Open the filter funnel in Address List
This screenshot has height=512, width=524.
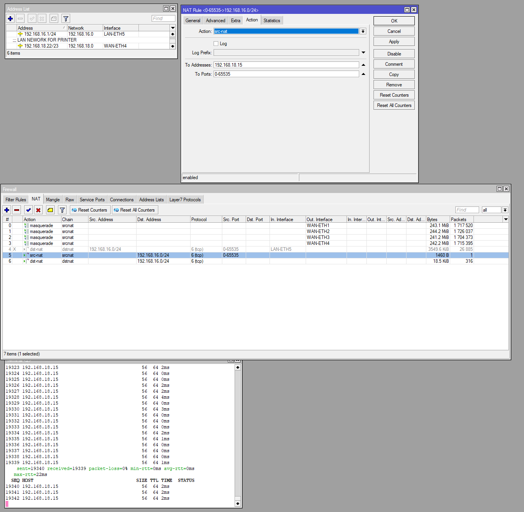click(x=66, y=19)
